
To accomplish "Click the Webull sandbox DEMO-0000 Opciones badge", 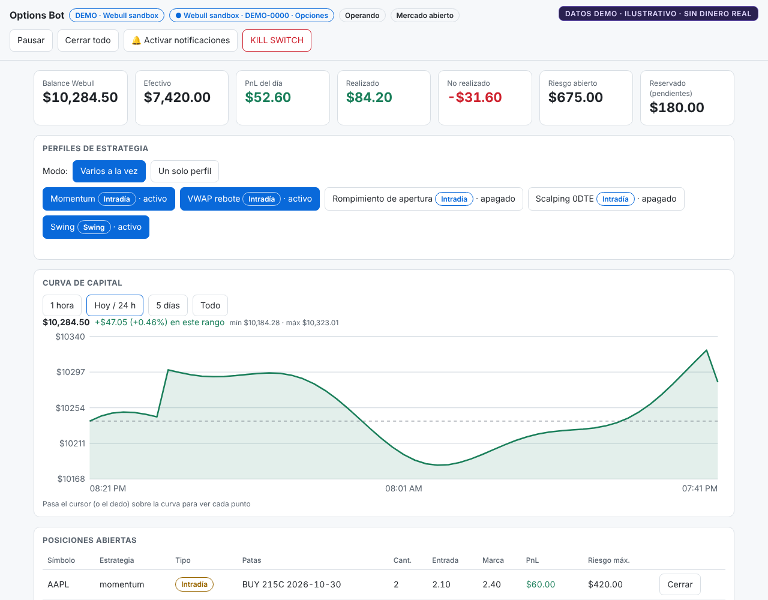I will point(252,16).
